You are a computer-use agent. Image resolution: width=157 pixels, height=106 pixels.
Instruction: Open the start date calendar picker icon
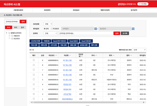point(96,29)
